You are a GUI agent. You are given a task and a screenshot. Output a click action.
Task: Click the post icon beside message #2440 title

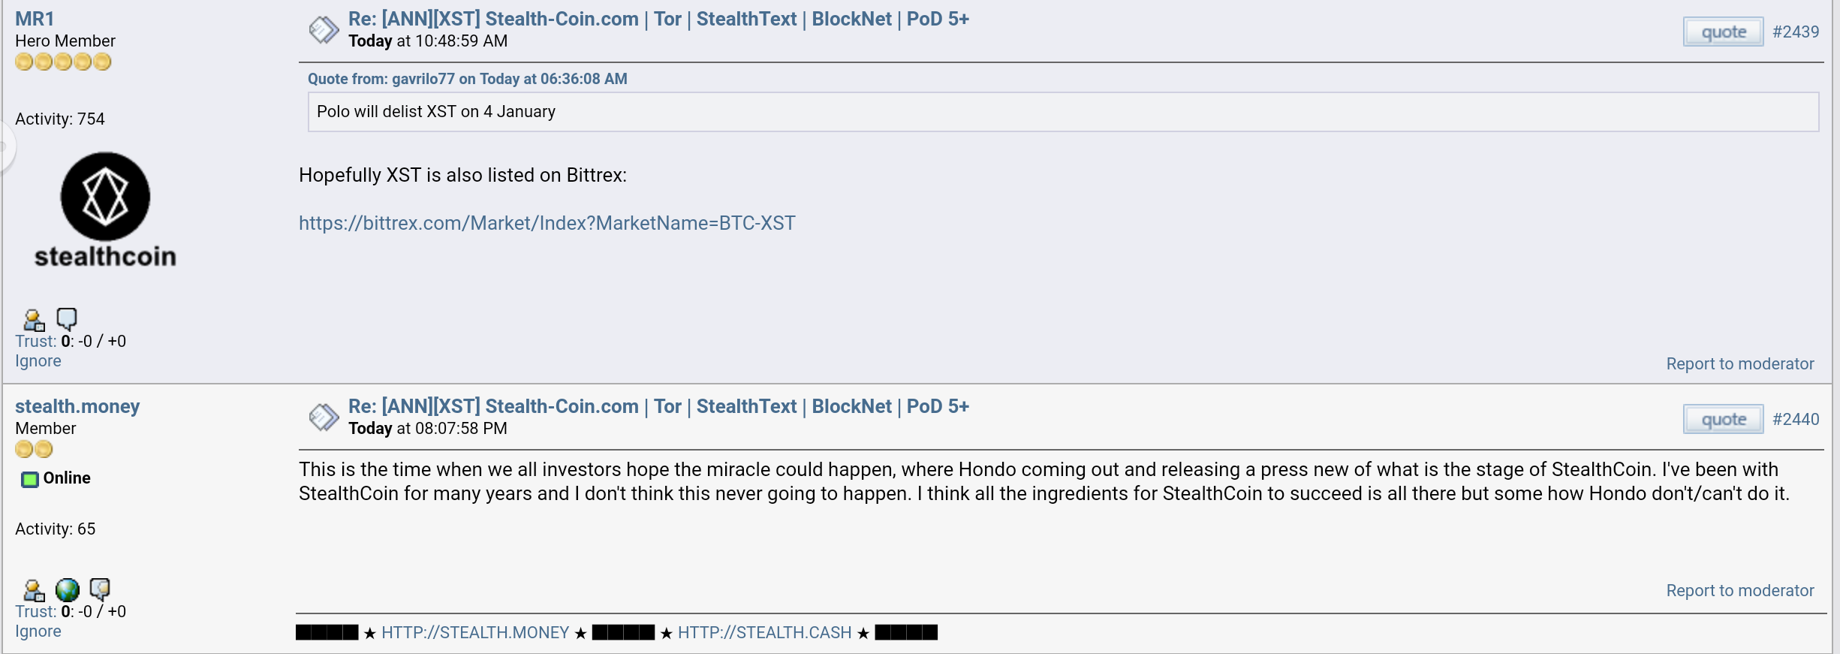click(x=324, y=417)
